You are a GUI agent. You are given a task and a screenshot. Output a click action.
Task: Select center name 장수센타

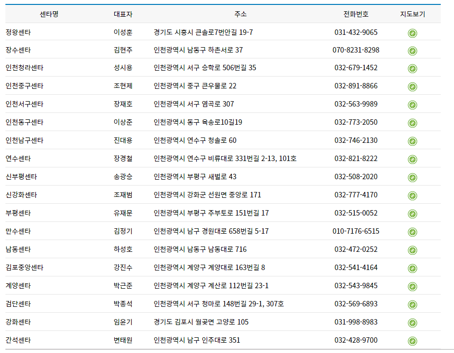pos(18,50)
